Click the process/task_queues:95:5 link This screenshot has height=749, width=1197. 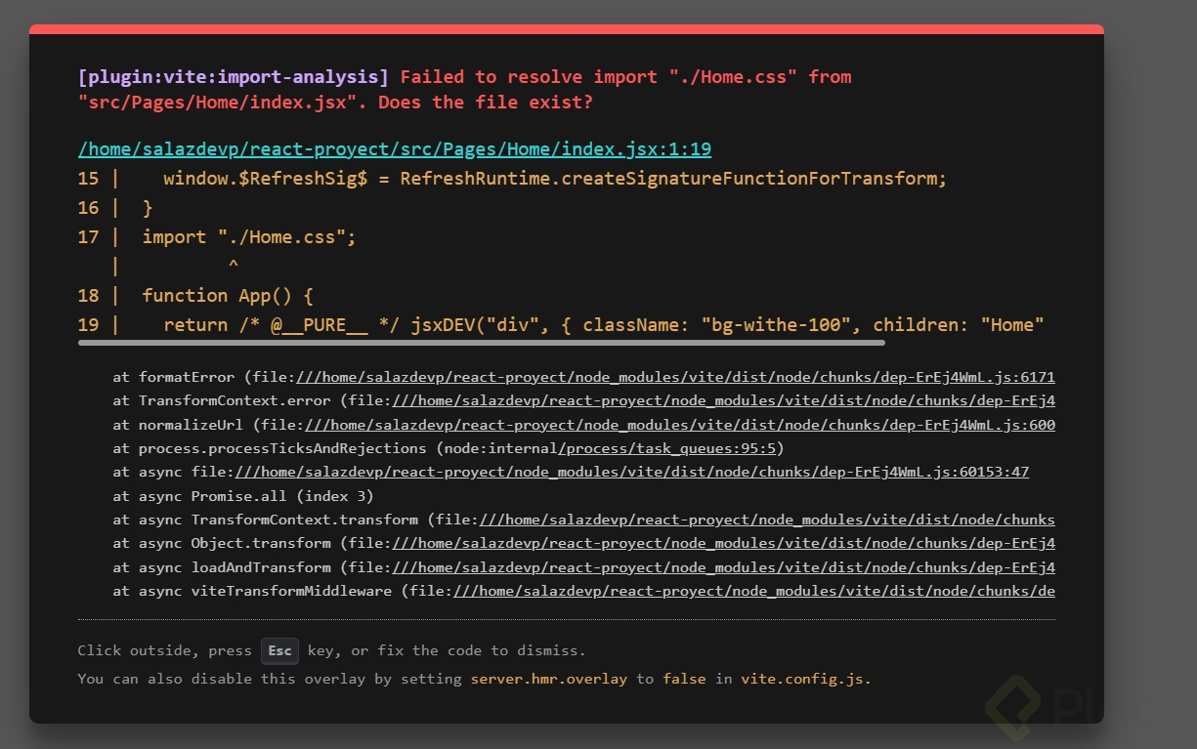669,448
